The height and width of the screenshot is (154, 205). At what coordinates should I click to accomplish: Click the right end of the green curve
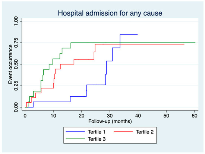[x=195, y=43]
